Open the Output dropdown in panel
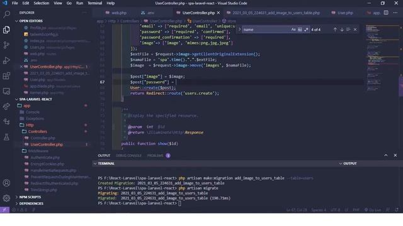 pos(348,163)
